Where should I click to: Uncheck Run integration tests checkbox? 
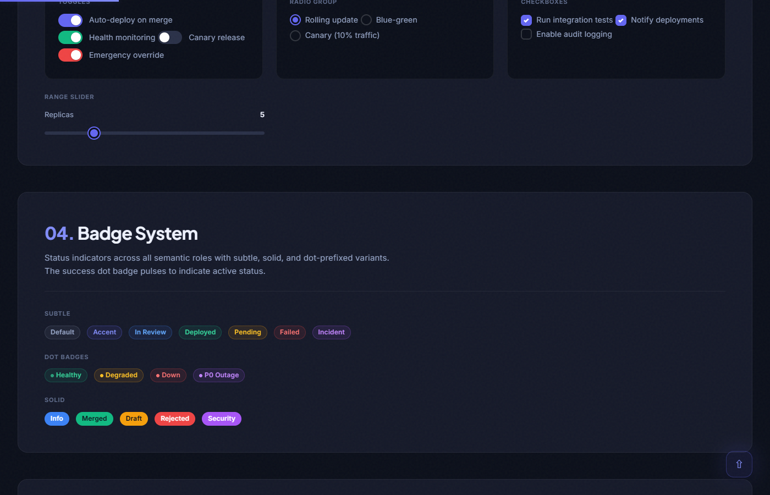(x=526, y=20)
